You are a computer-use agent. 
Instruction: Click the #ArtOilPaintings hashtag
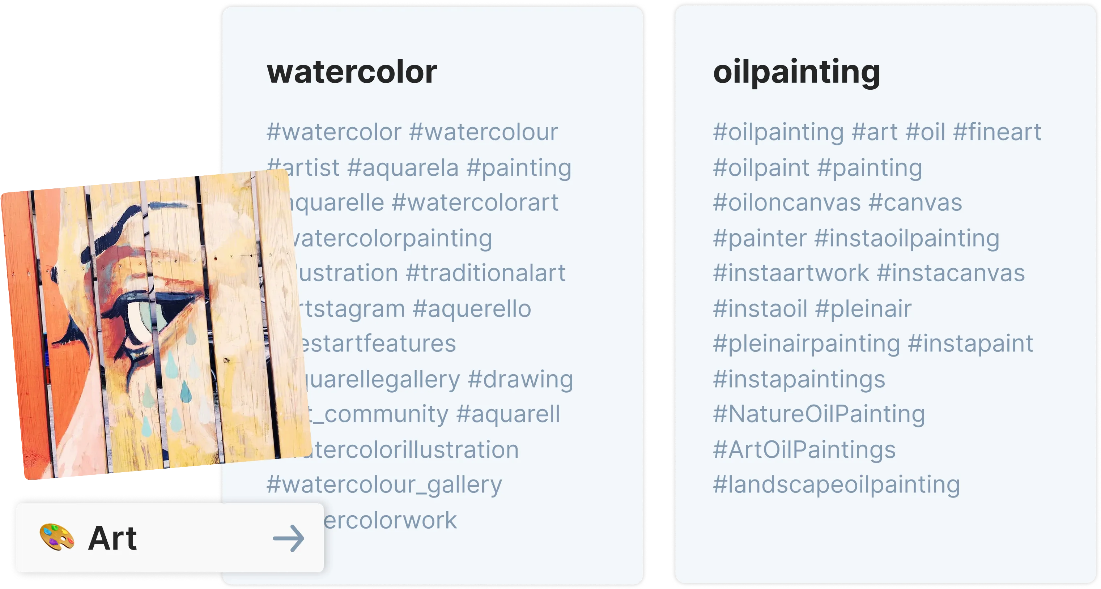click(804, 450)
